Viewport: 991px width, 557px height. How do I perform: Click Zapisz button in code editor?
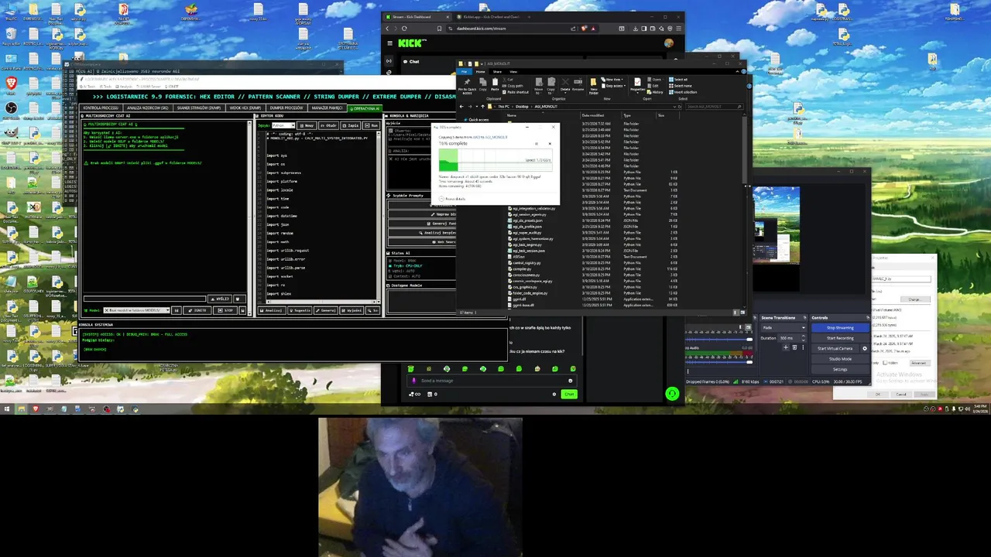351,125
